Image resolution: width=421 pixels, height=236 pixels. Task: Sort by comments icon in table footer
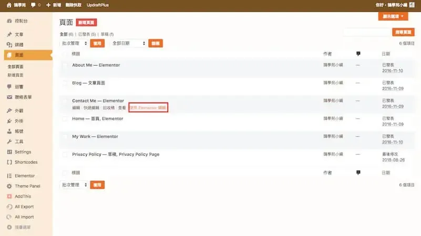(x=358, y=173)
